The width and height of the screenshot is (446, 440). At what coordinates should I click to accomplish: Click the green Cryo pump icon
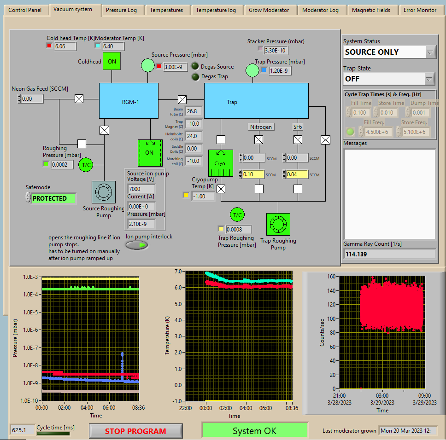[x=220, y=163]
